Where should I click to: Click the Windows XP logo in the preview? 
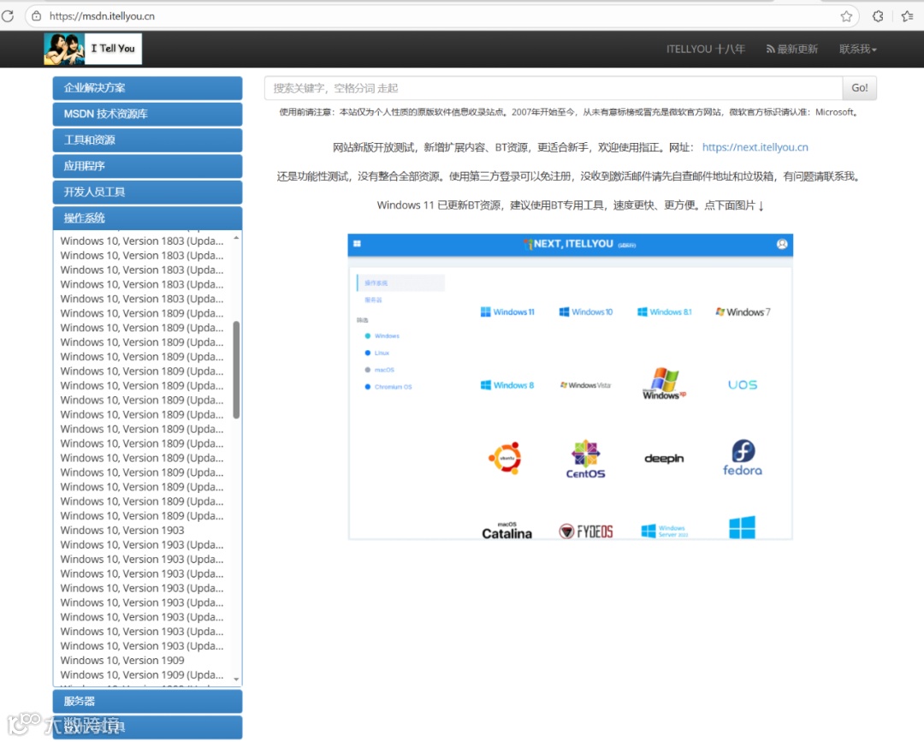tap(664, 383)
